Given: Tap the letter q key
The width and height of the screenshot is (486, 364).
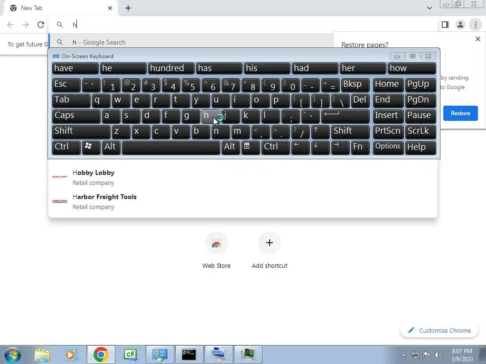Looking at the screenshot, I should [x=101, y=101].
